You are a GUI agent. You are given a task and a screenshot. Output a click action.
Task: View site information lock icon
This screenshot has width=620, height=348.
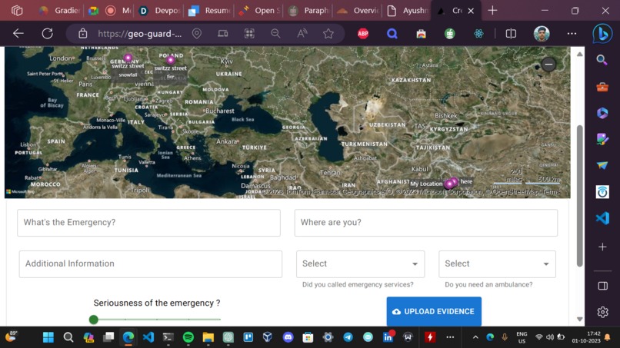82,34
